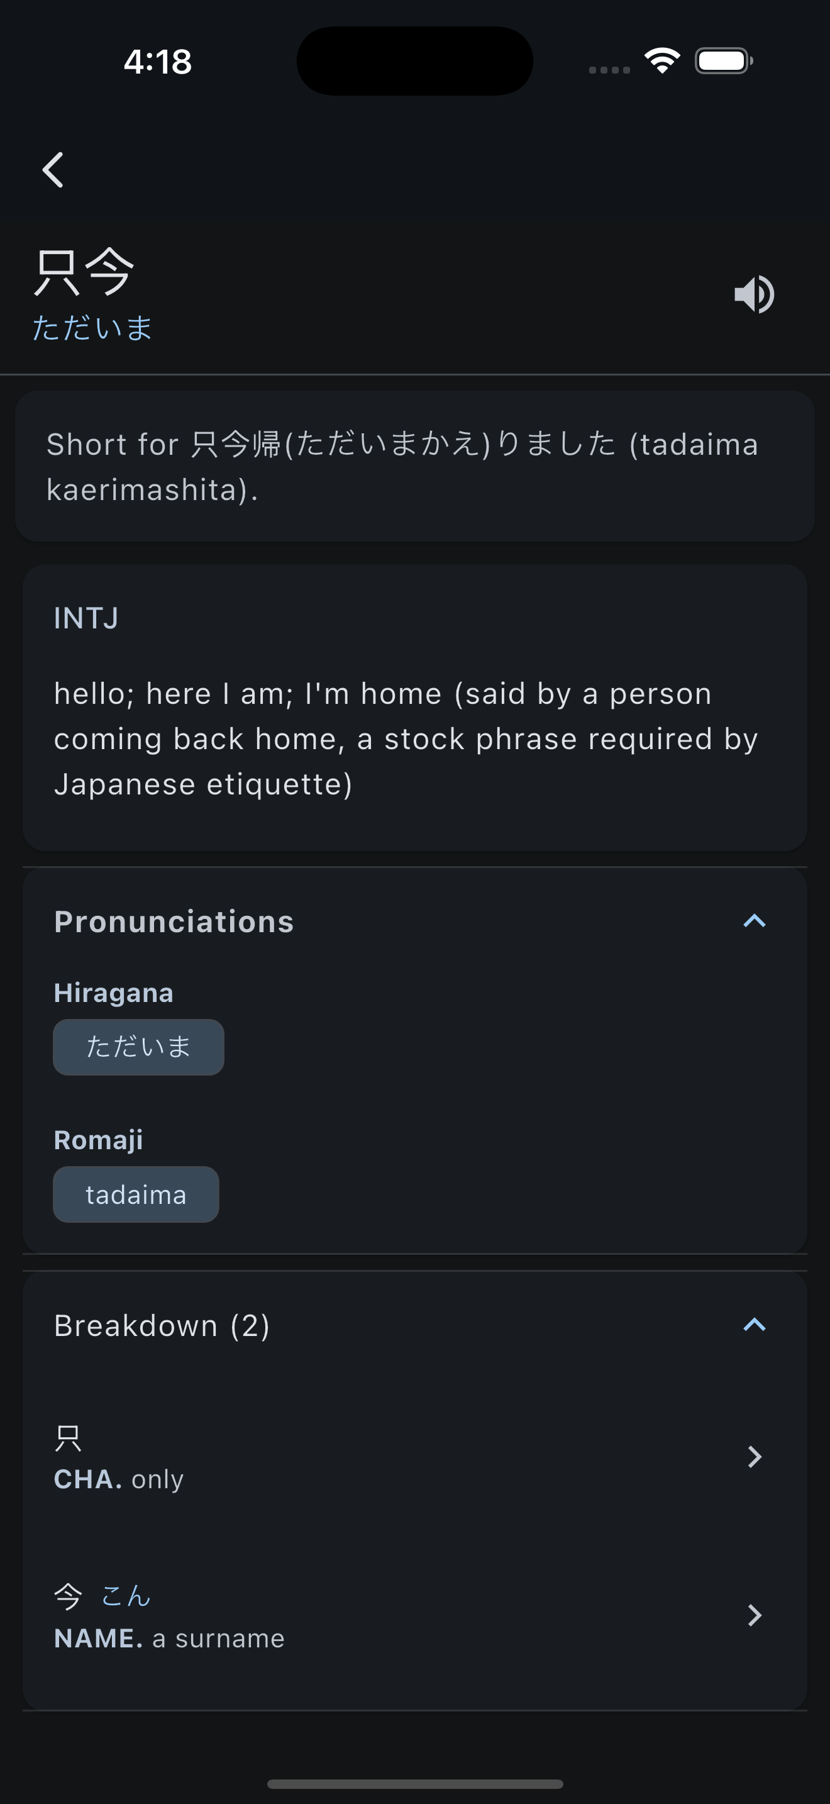Screen dimensions: 830x1804
Task: Tap the Pronunciations header
Action: [174, 921]
